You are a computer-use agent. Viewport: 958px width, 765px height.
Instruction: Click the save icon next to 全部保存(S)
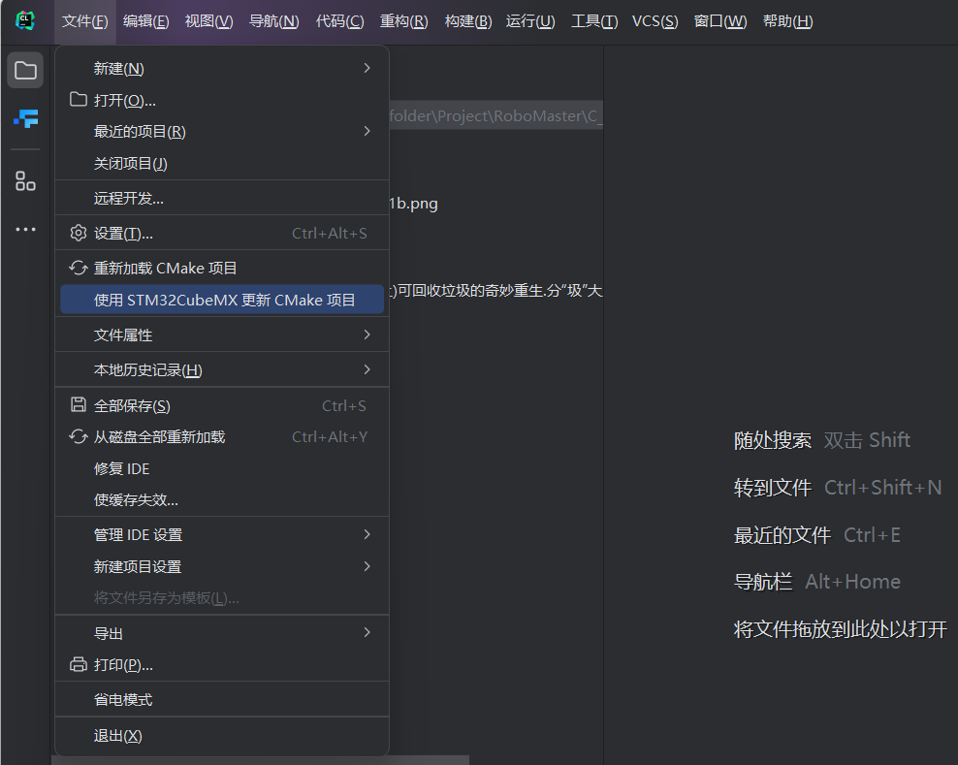[x=79, y=404]
